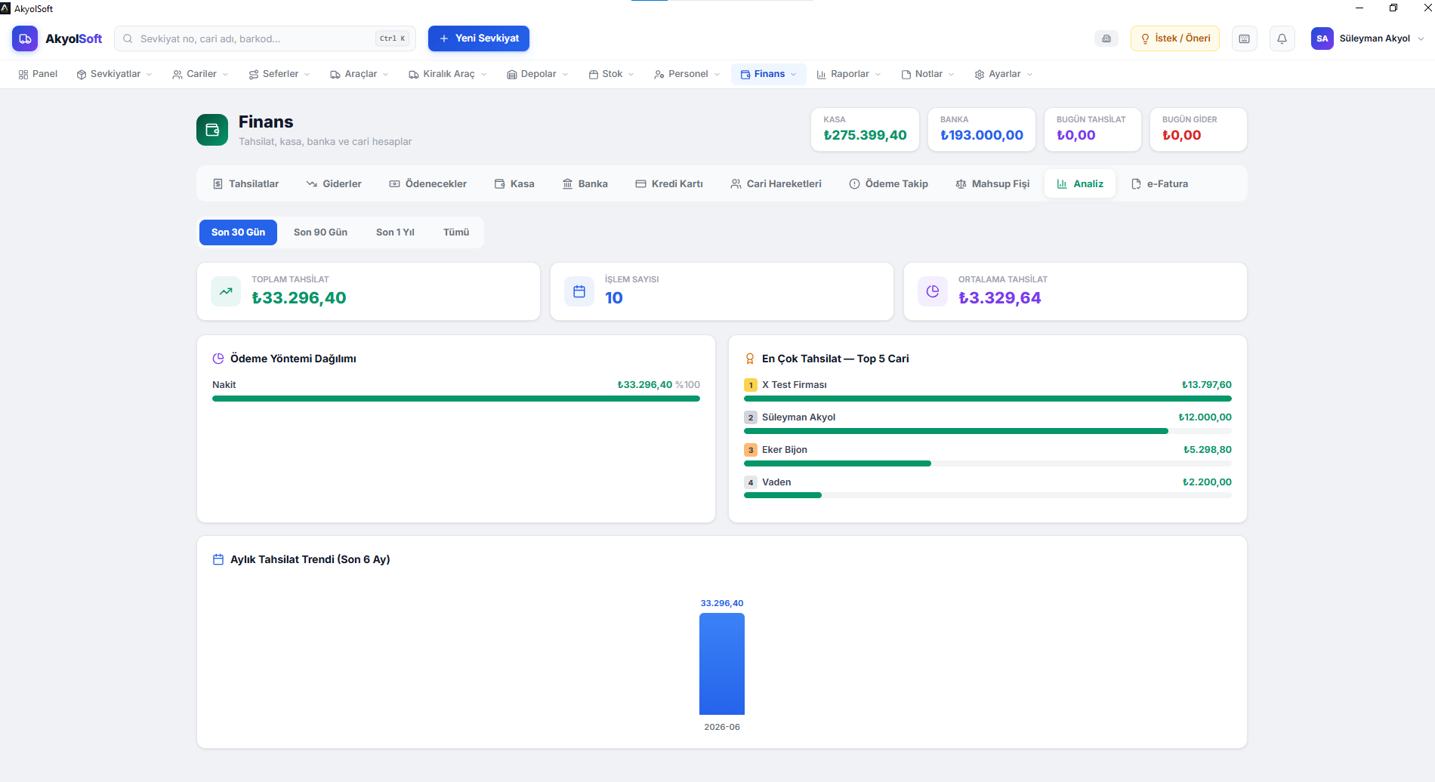
Task: Open the notifications bell icon
Action: tap(1282, 38)
